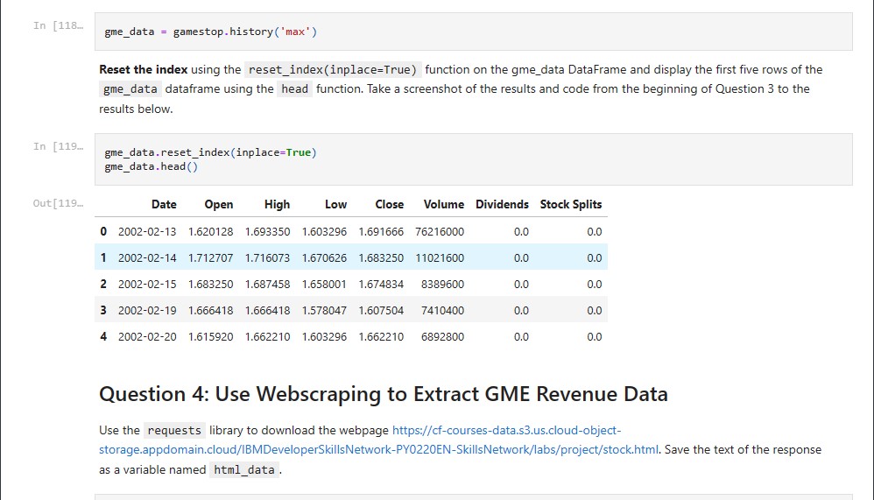The width and height of the screenshot is (874, 500).
Task: Click the Volume value 6892800
Action: coord(442,336)
